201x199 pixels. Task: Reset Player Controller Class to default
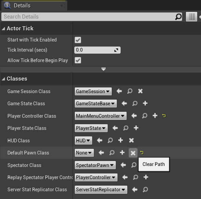pos(164,116)
